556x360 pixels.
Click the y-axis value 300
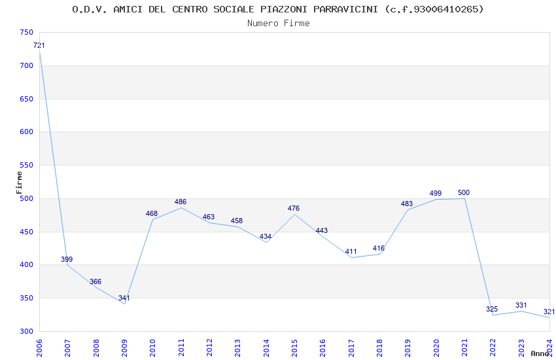point(27,331)
